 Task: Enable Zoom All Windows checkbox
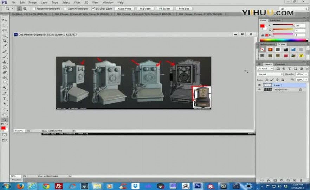pos(65,8)
